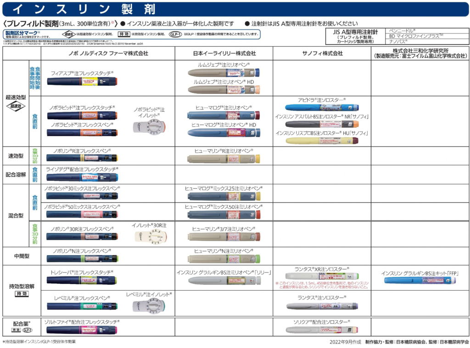The width and height of the screenshot is (470, 348).
Task: Select the レベミル注フレックスペン pen image
Action: [82, 306]
